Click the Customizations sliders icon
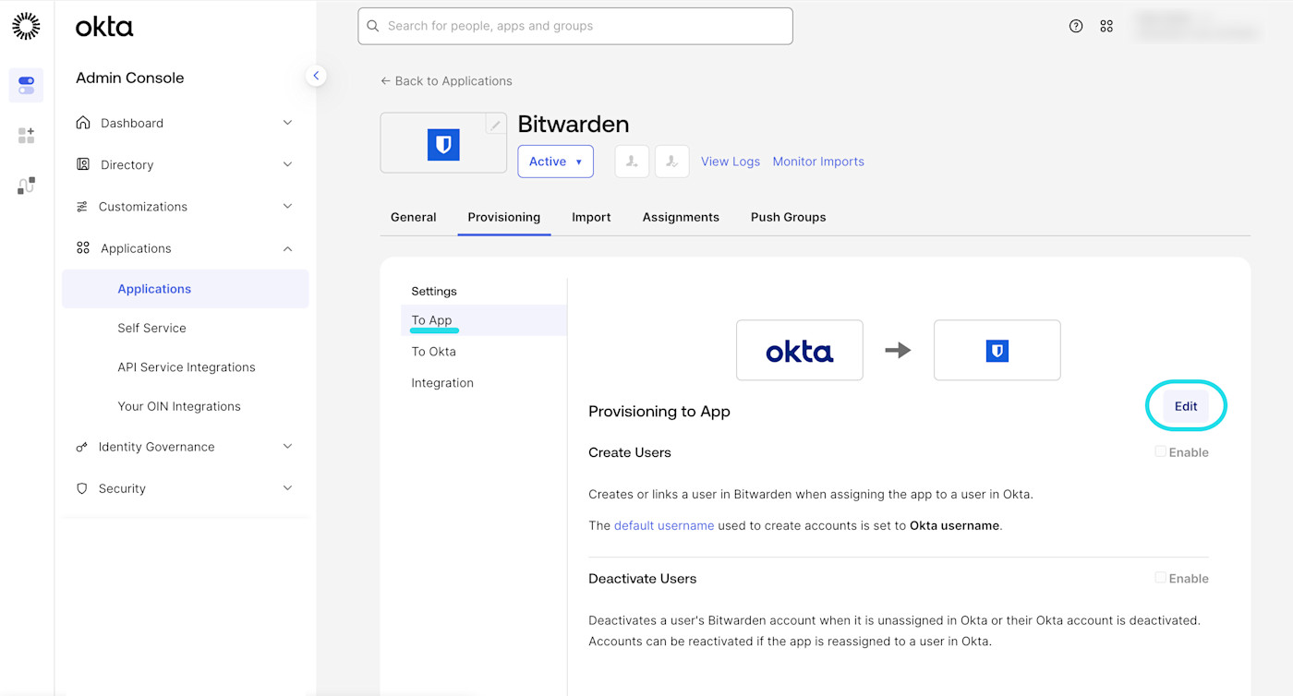 click(x=82, y=207)
